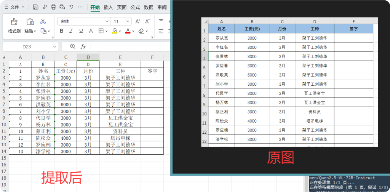Expand the copy options arrow
The image size is (390, 192).
(49, 31)
